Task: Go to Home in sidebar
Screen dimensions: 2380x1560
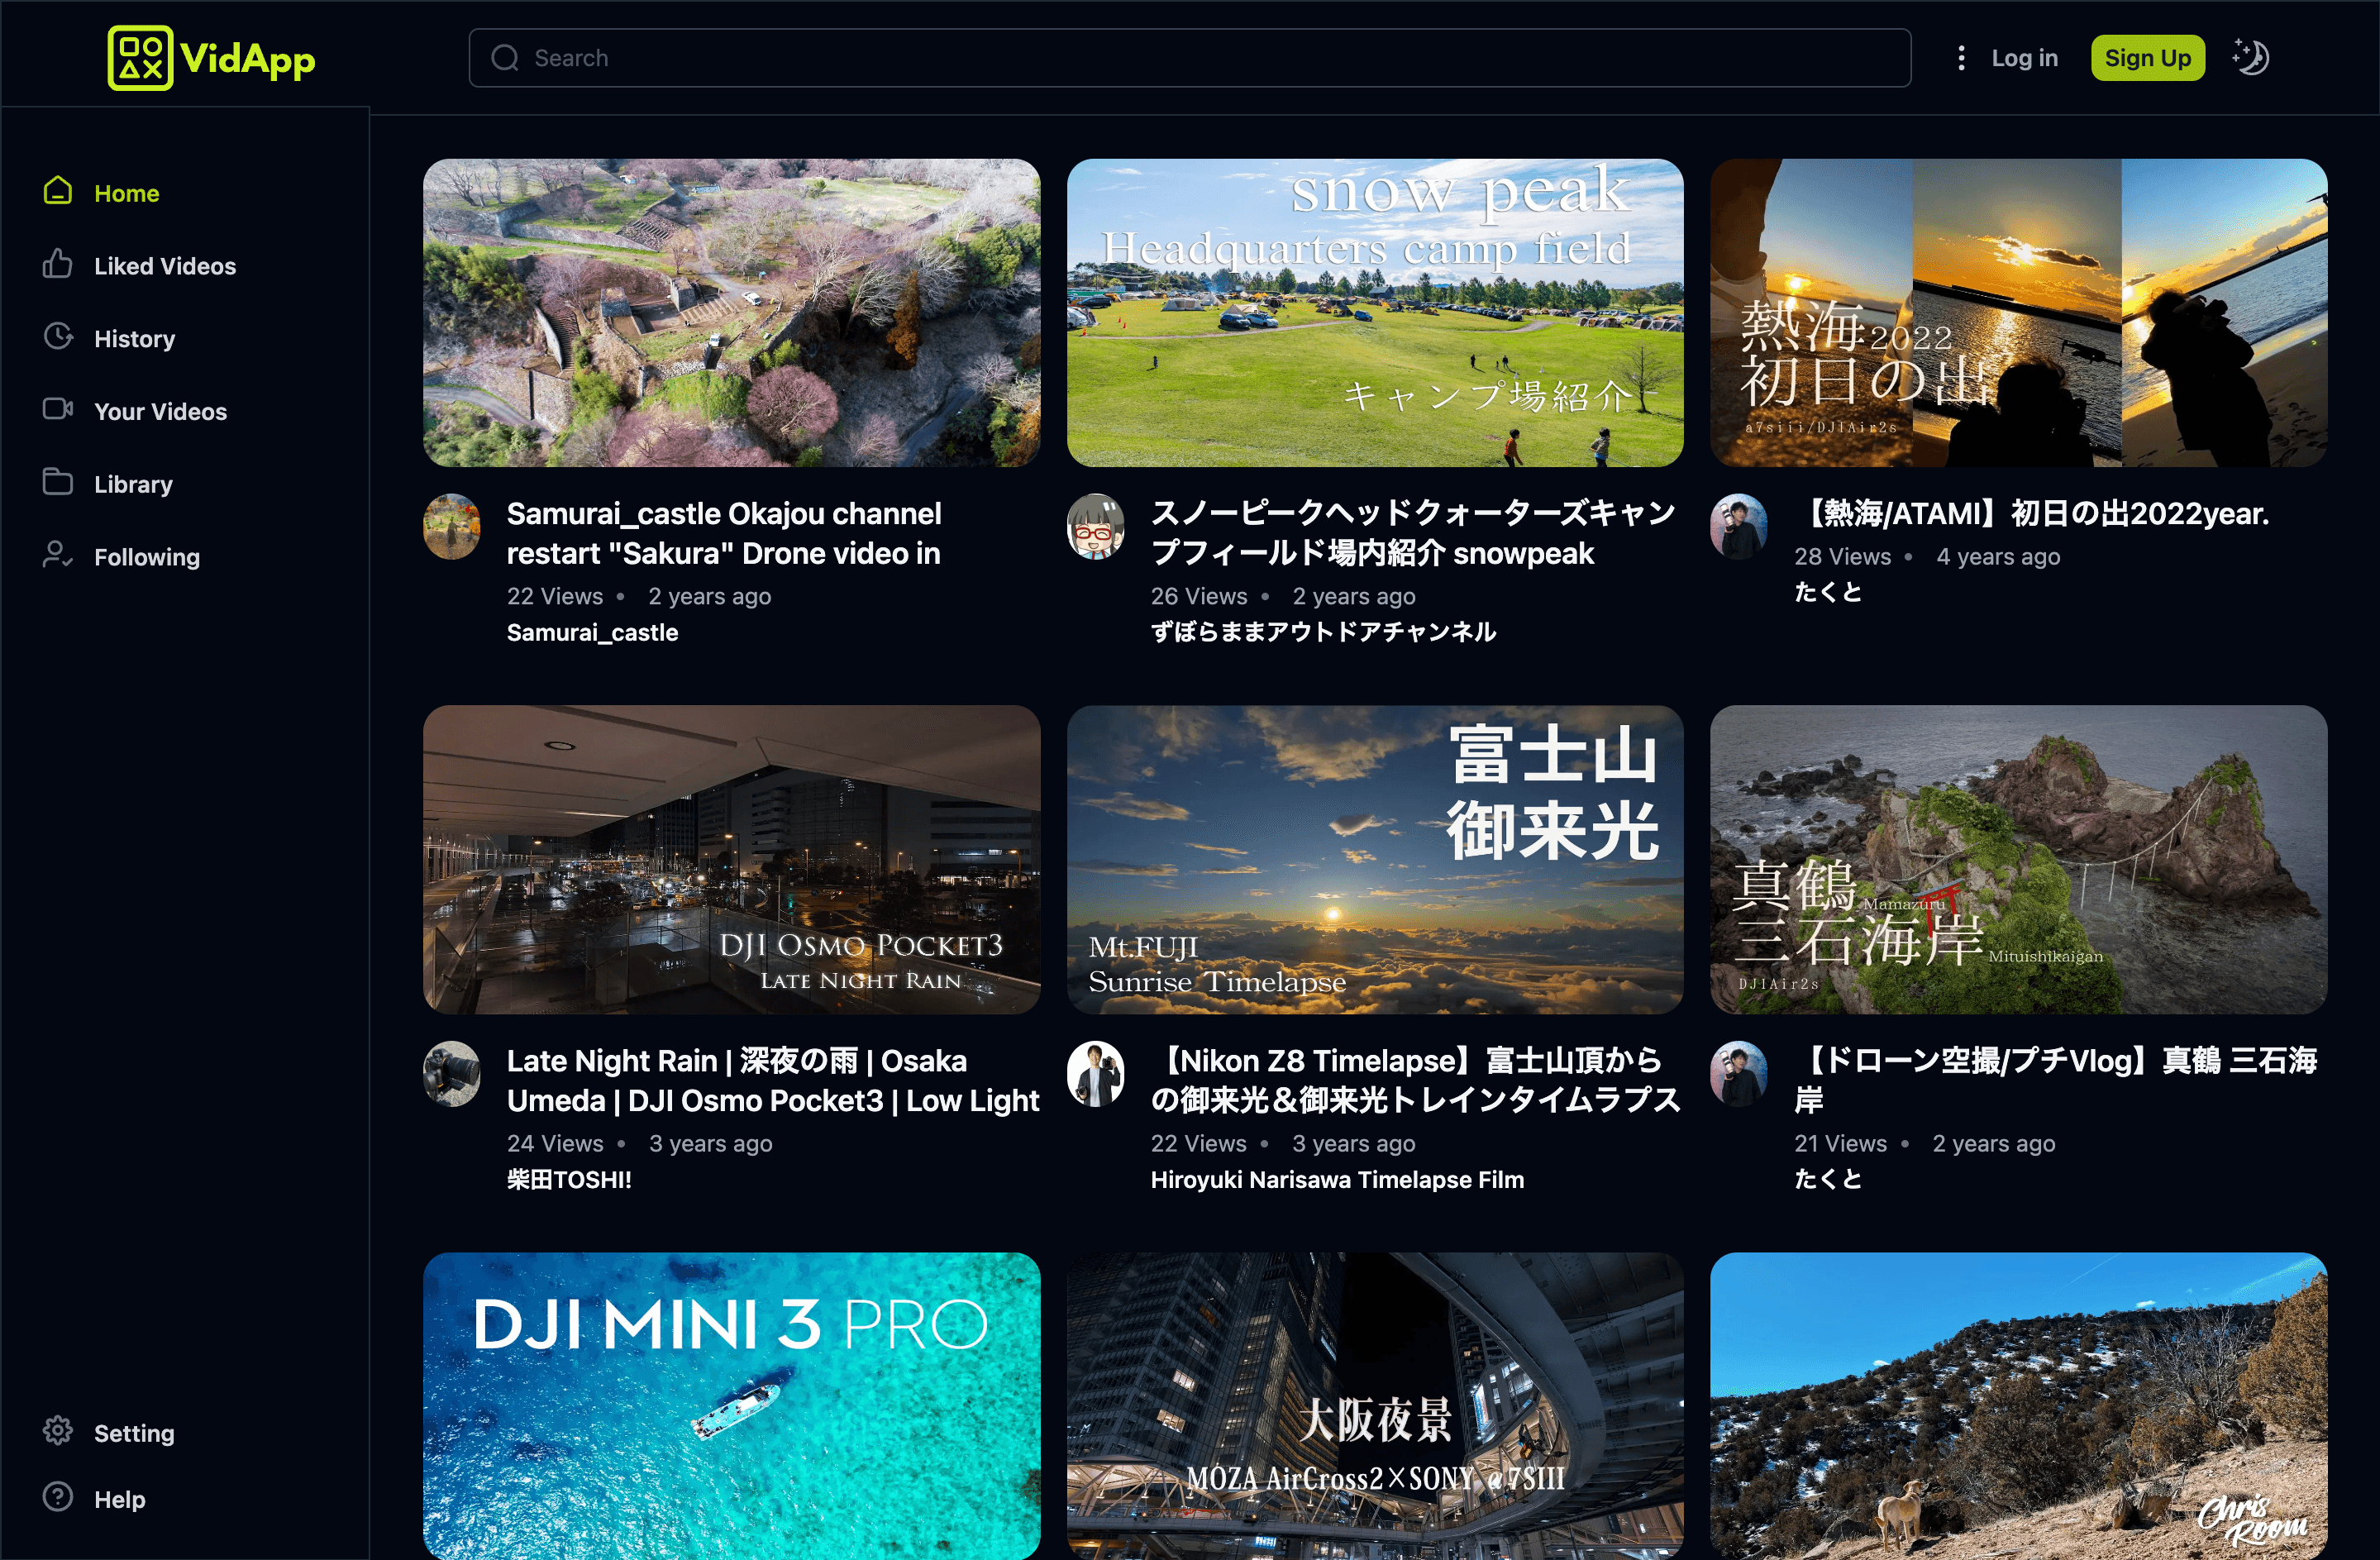Action: click(x=126, y=193)
